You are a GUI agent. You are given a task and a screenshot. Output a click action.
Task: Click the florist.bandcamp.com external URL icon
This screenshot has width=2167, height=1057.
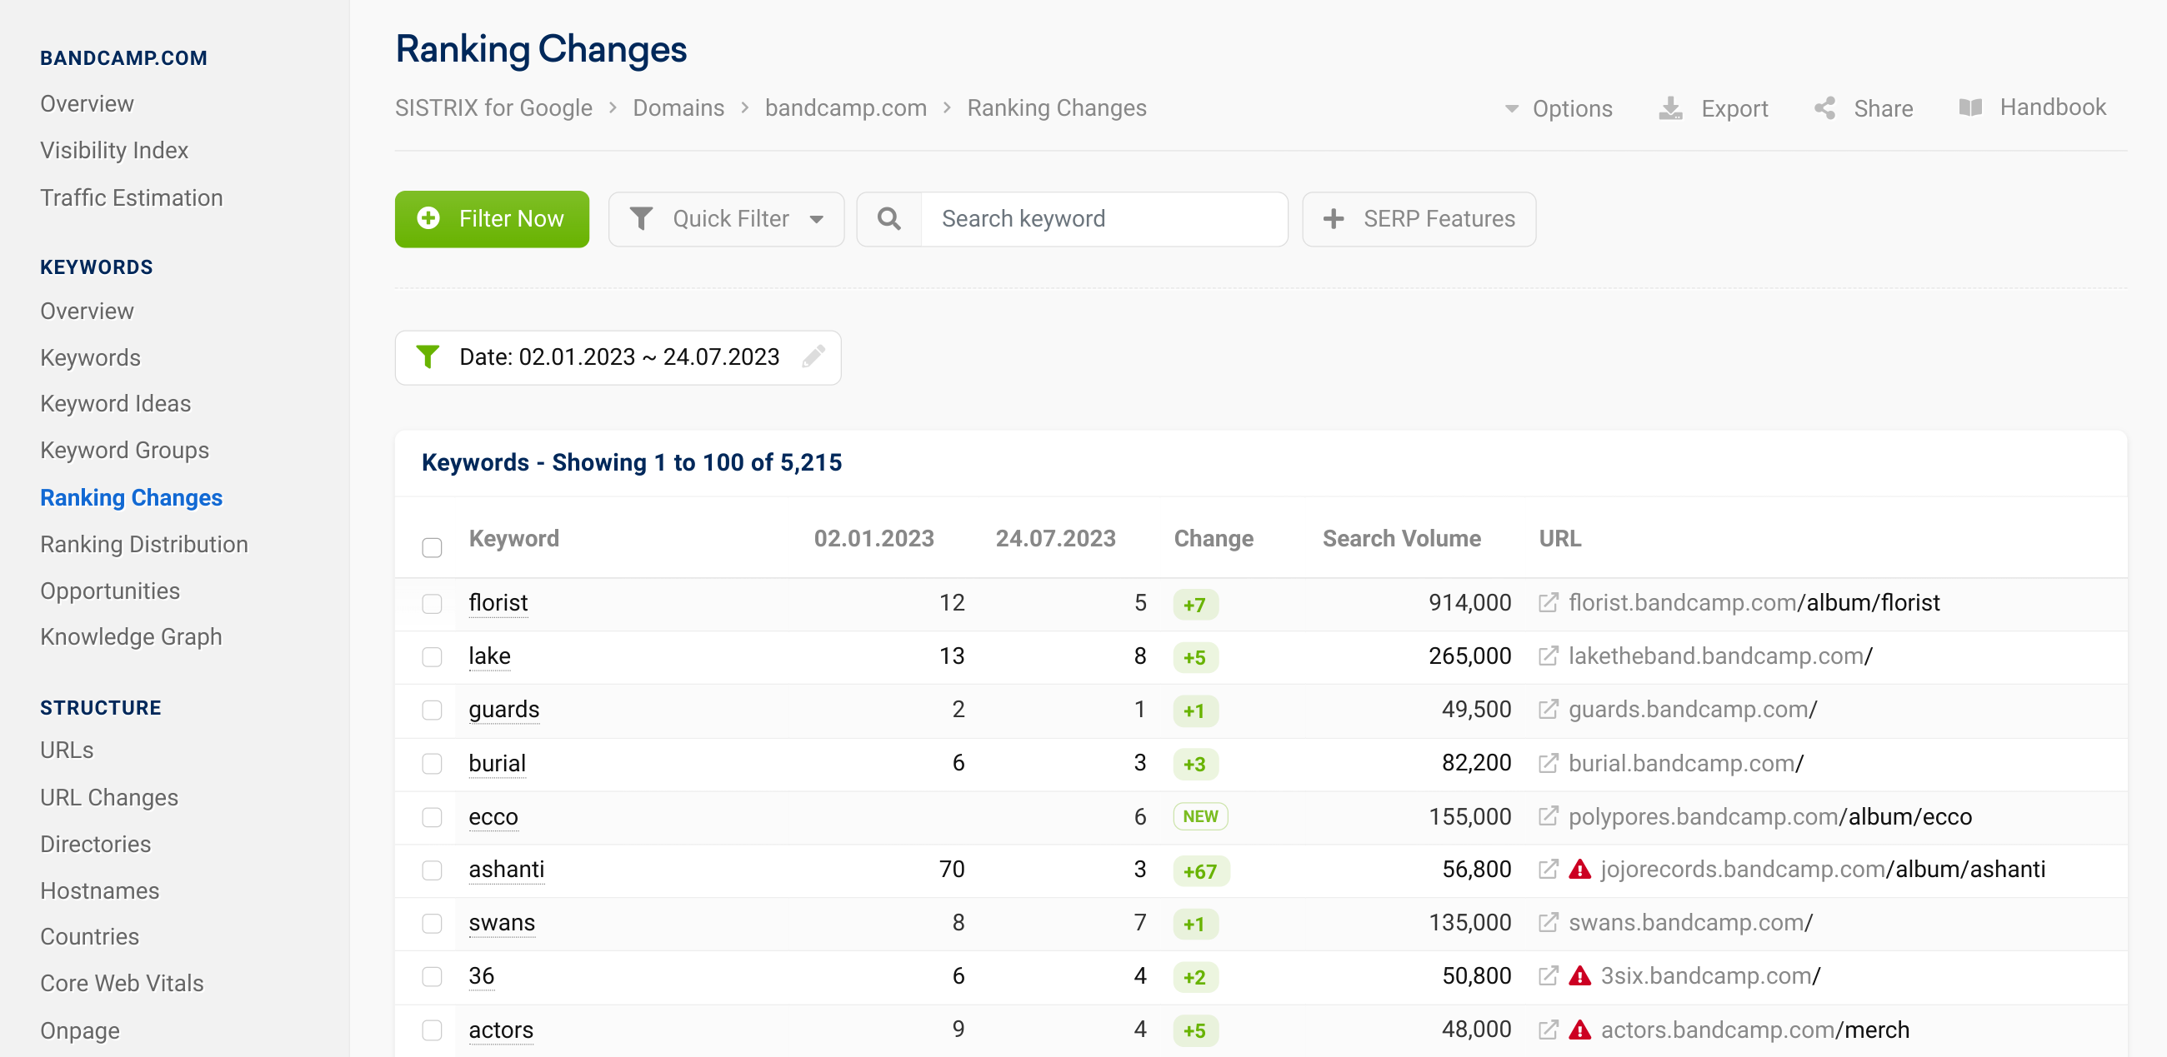pos(1548,602)
